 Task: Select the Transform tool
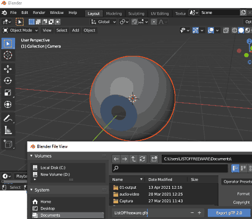click(x=8, y=104)
